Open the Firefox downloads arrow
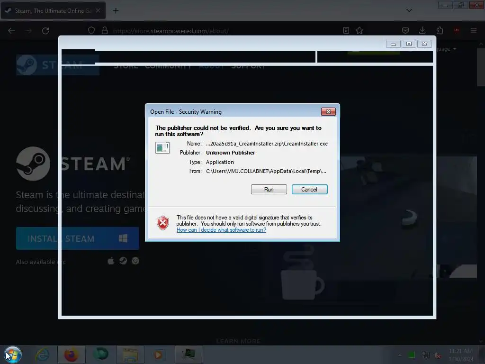This screenshot has width=485, height=364. pyautogui.click(x=422, y=30)
